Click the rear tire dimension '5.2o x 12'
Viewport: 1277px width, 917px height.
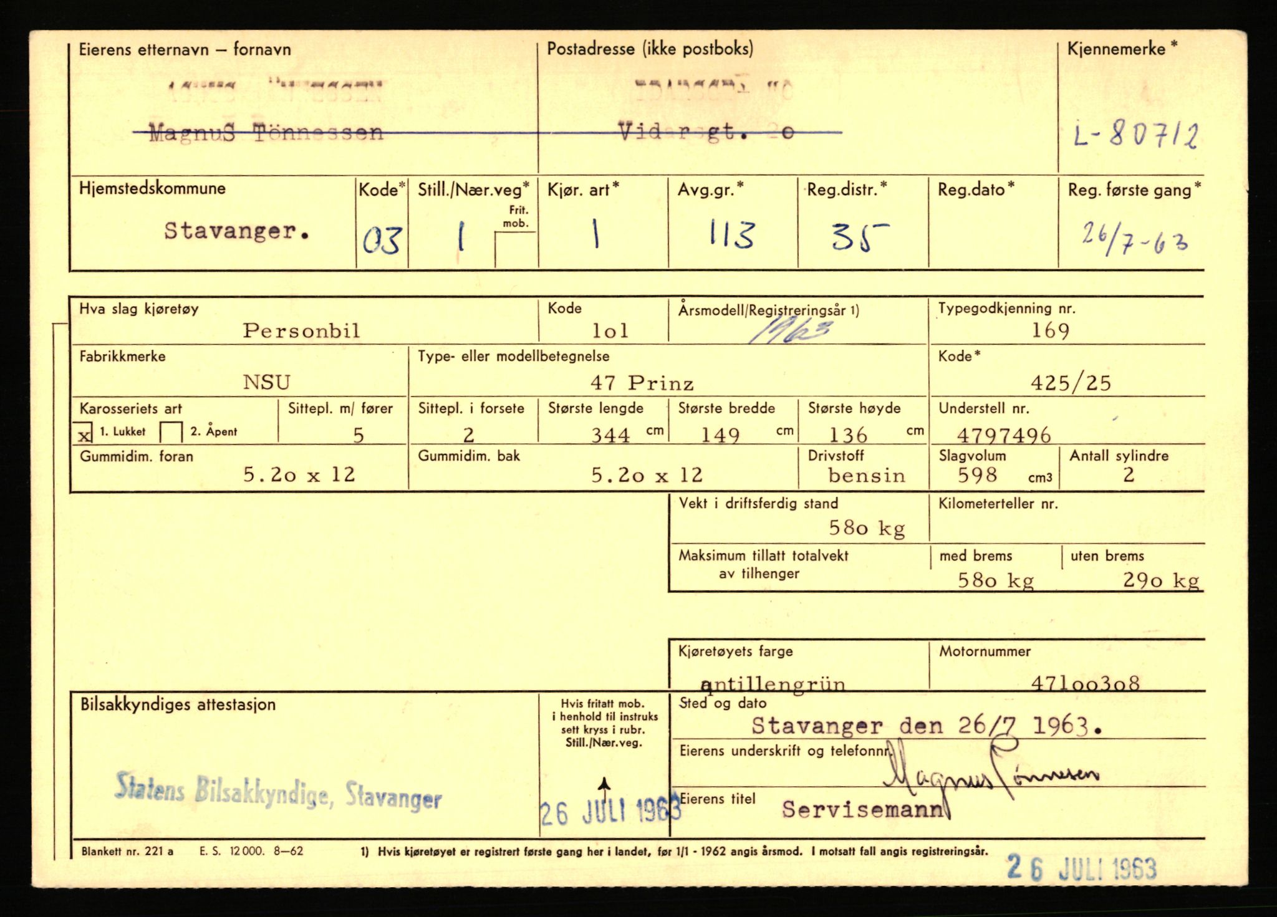click(x=647, y=475)
